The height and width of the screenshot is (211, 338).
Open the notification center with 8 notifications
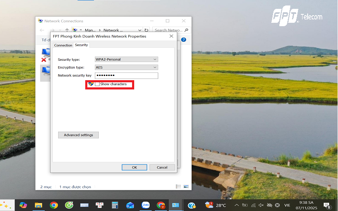tap(327, 206)
